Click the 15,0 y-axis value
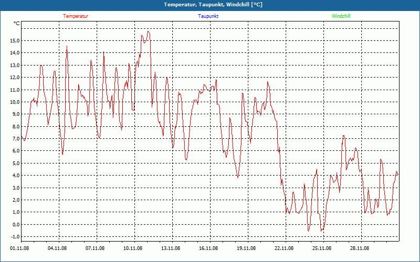 point(15,41)
